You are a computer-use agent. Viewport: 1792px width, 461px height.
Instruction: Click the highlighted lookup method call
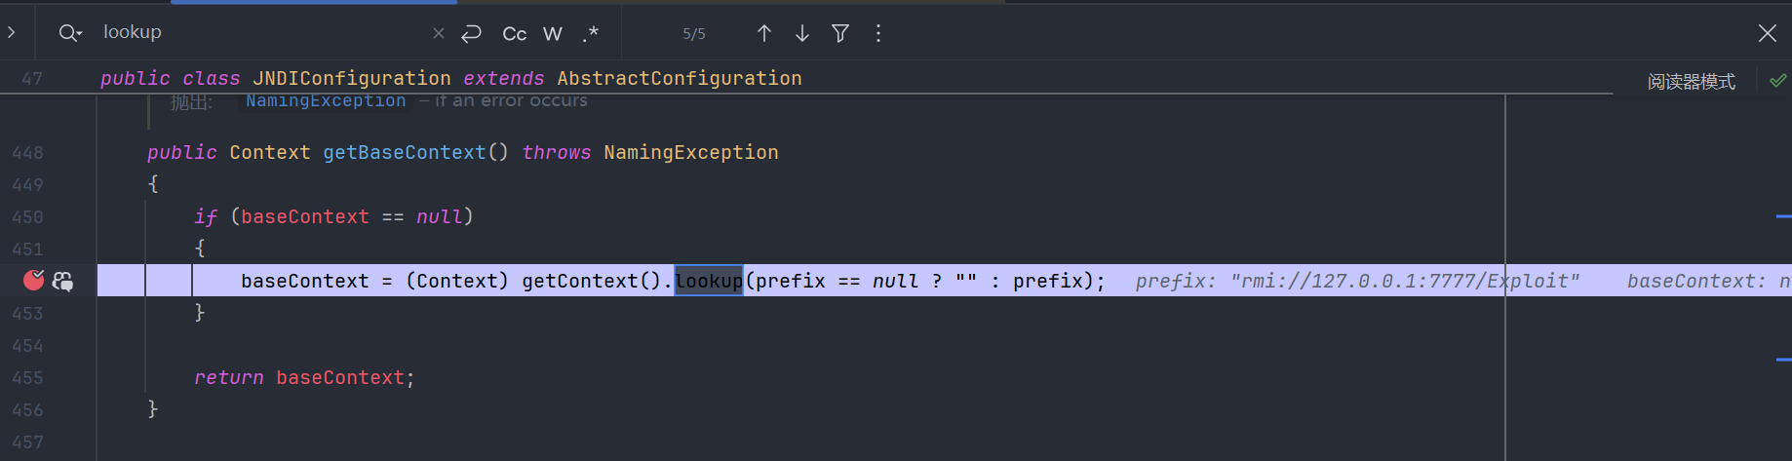point(709,281)
